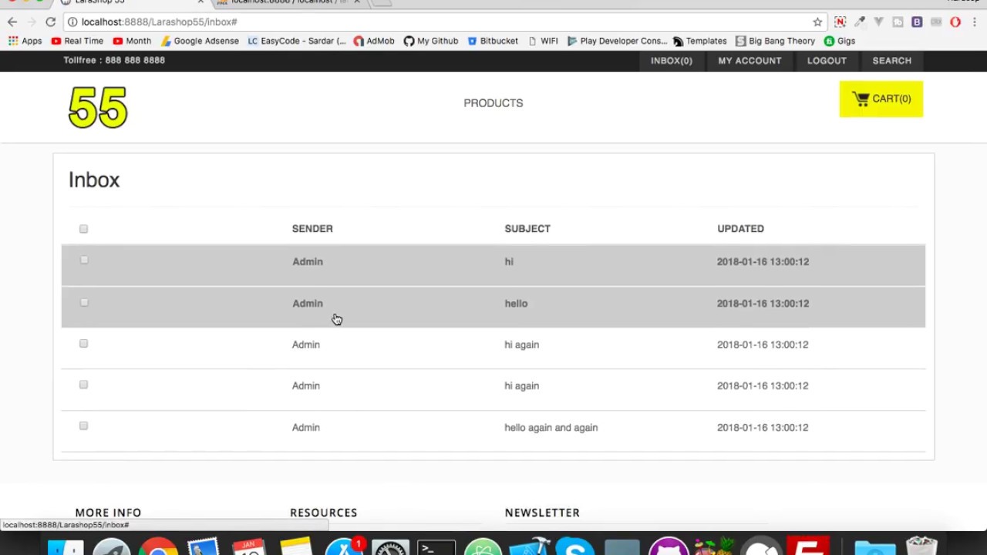Open the Big Bang Theory bookmark
The height and width of the screenshot is (555, 987).
coord(775,41)
